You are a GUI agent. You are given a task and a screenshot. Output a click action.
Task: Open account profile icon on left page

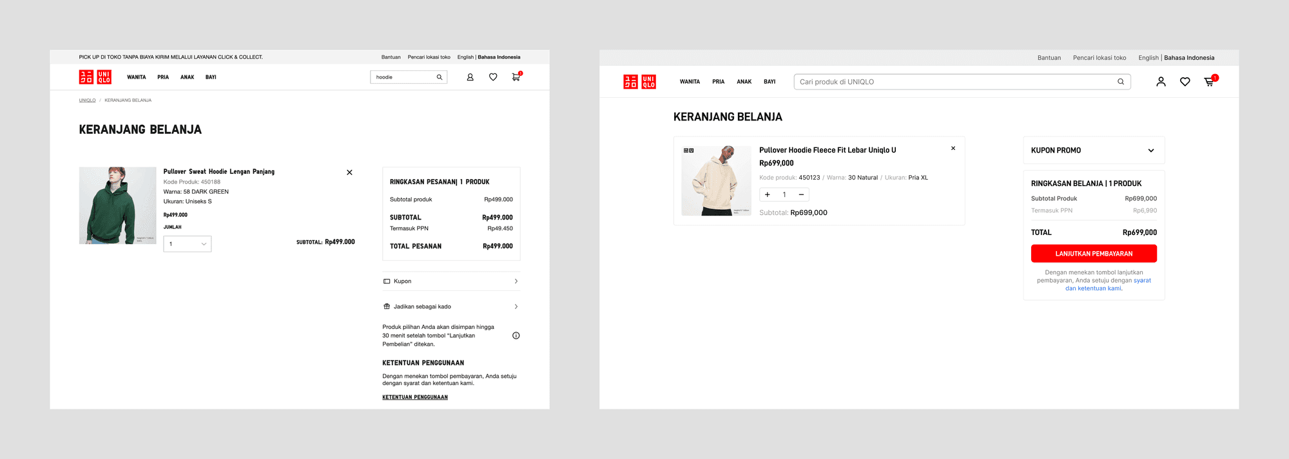pos(470,77)
